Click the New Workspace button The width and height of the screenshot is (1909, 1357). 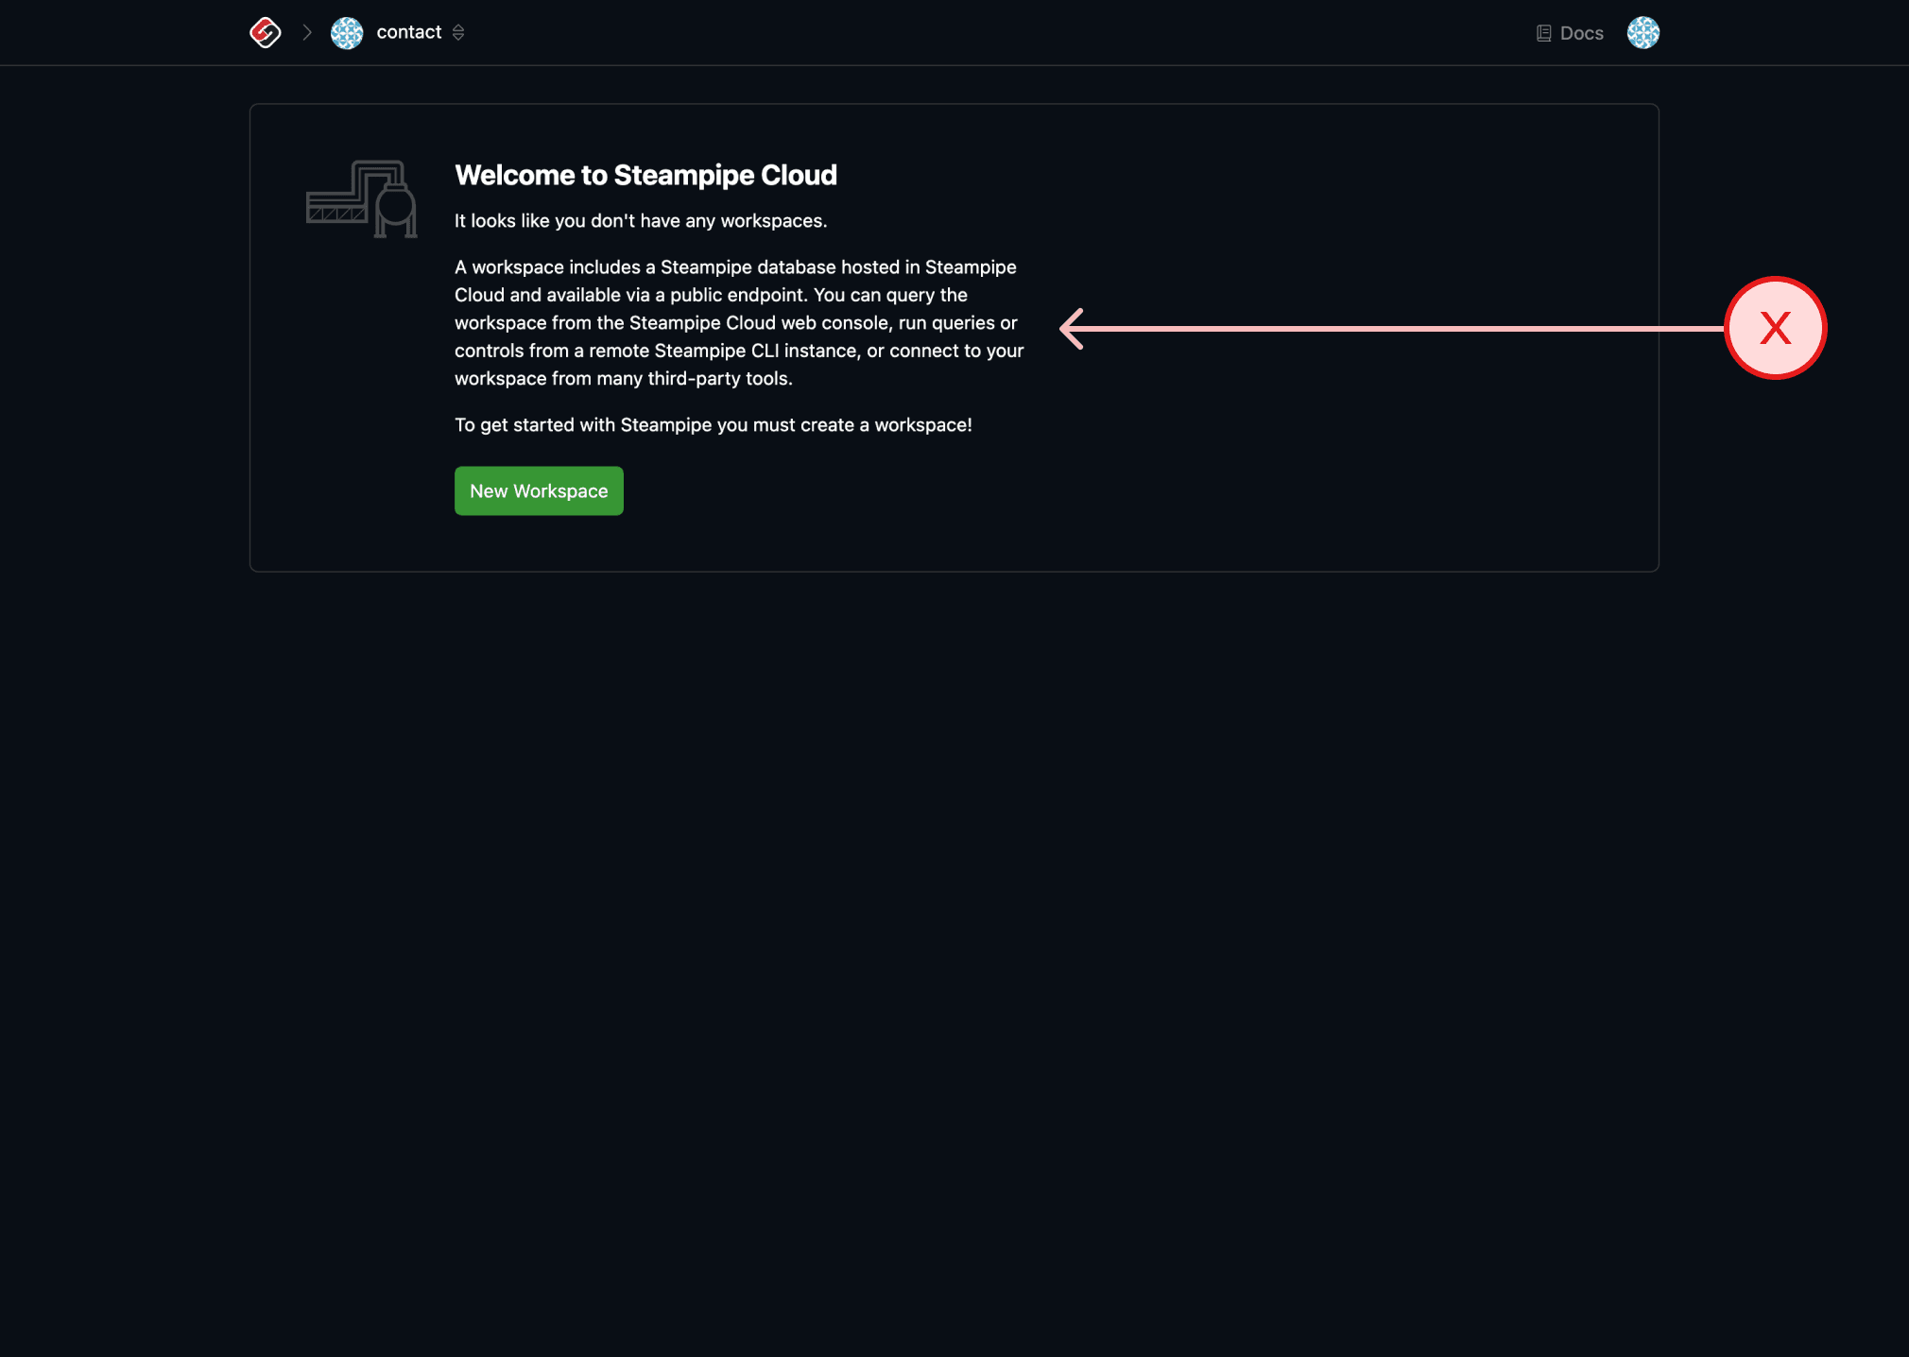pyautogui.click(x=539, y=490)
